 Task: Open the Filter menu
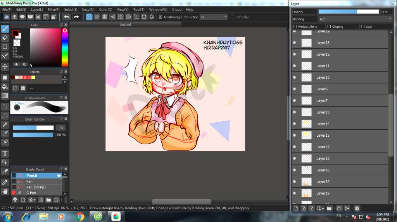54,9
